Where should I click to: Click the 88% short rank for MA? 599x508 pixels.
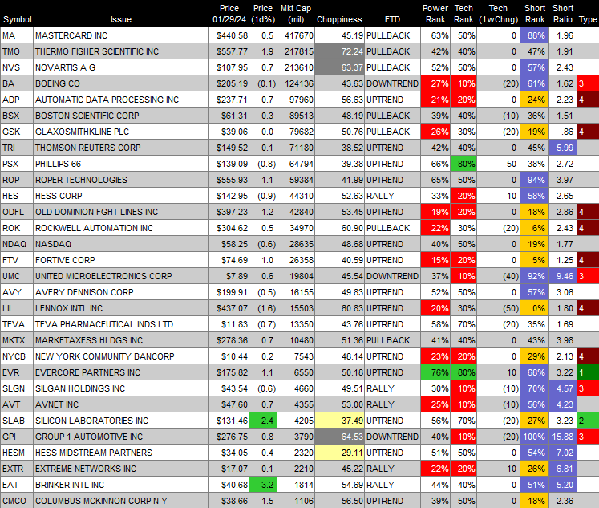pos(534,35)
